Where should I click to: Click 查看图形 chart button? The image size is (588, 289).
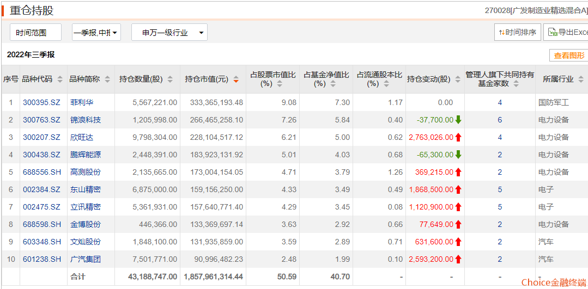tap(568, 56)
